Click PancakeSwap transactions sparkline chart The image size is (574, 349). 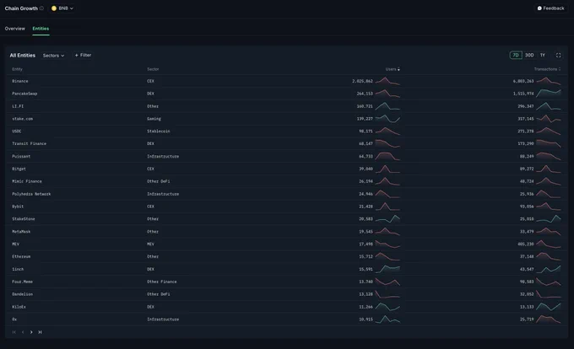coord(549,94)
